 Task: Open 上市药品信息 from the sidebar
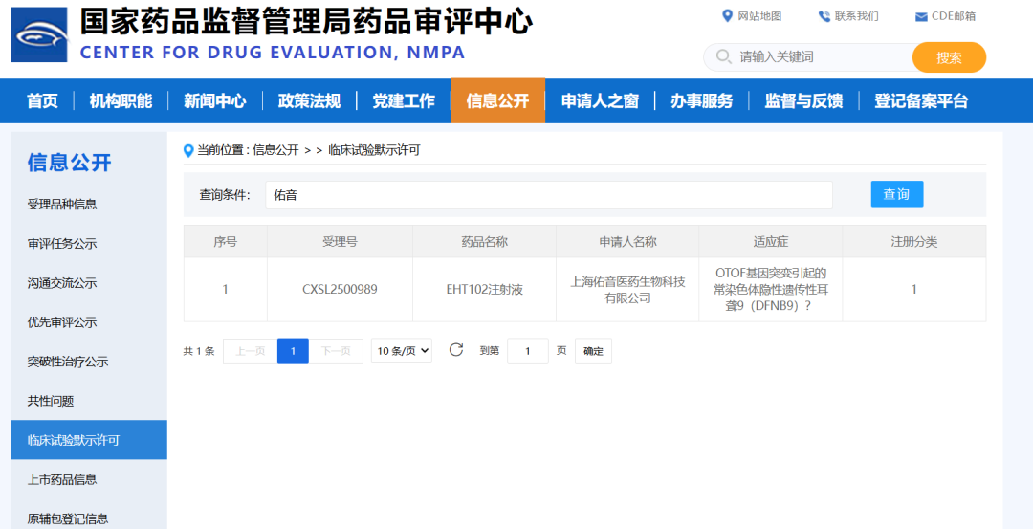62,479
